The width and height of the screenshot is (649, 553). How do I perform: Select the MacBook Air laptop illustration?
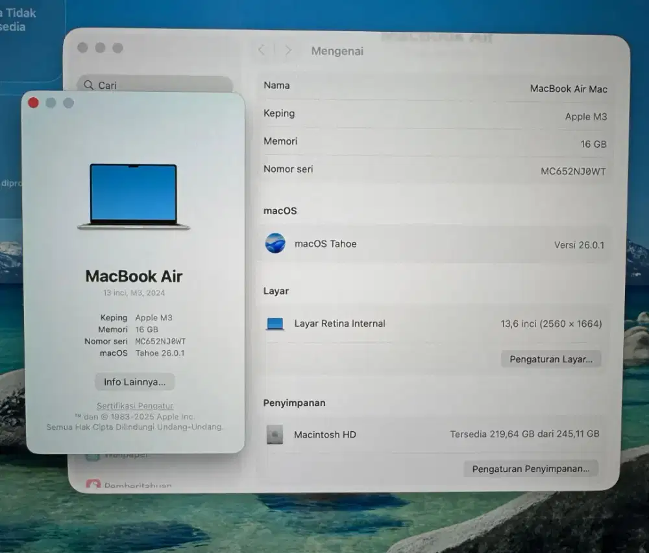pyautogui.click(x=132, y=194)
